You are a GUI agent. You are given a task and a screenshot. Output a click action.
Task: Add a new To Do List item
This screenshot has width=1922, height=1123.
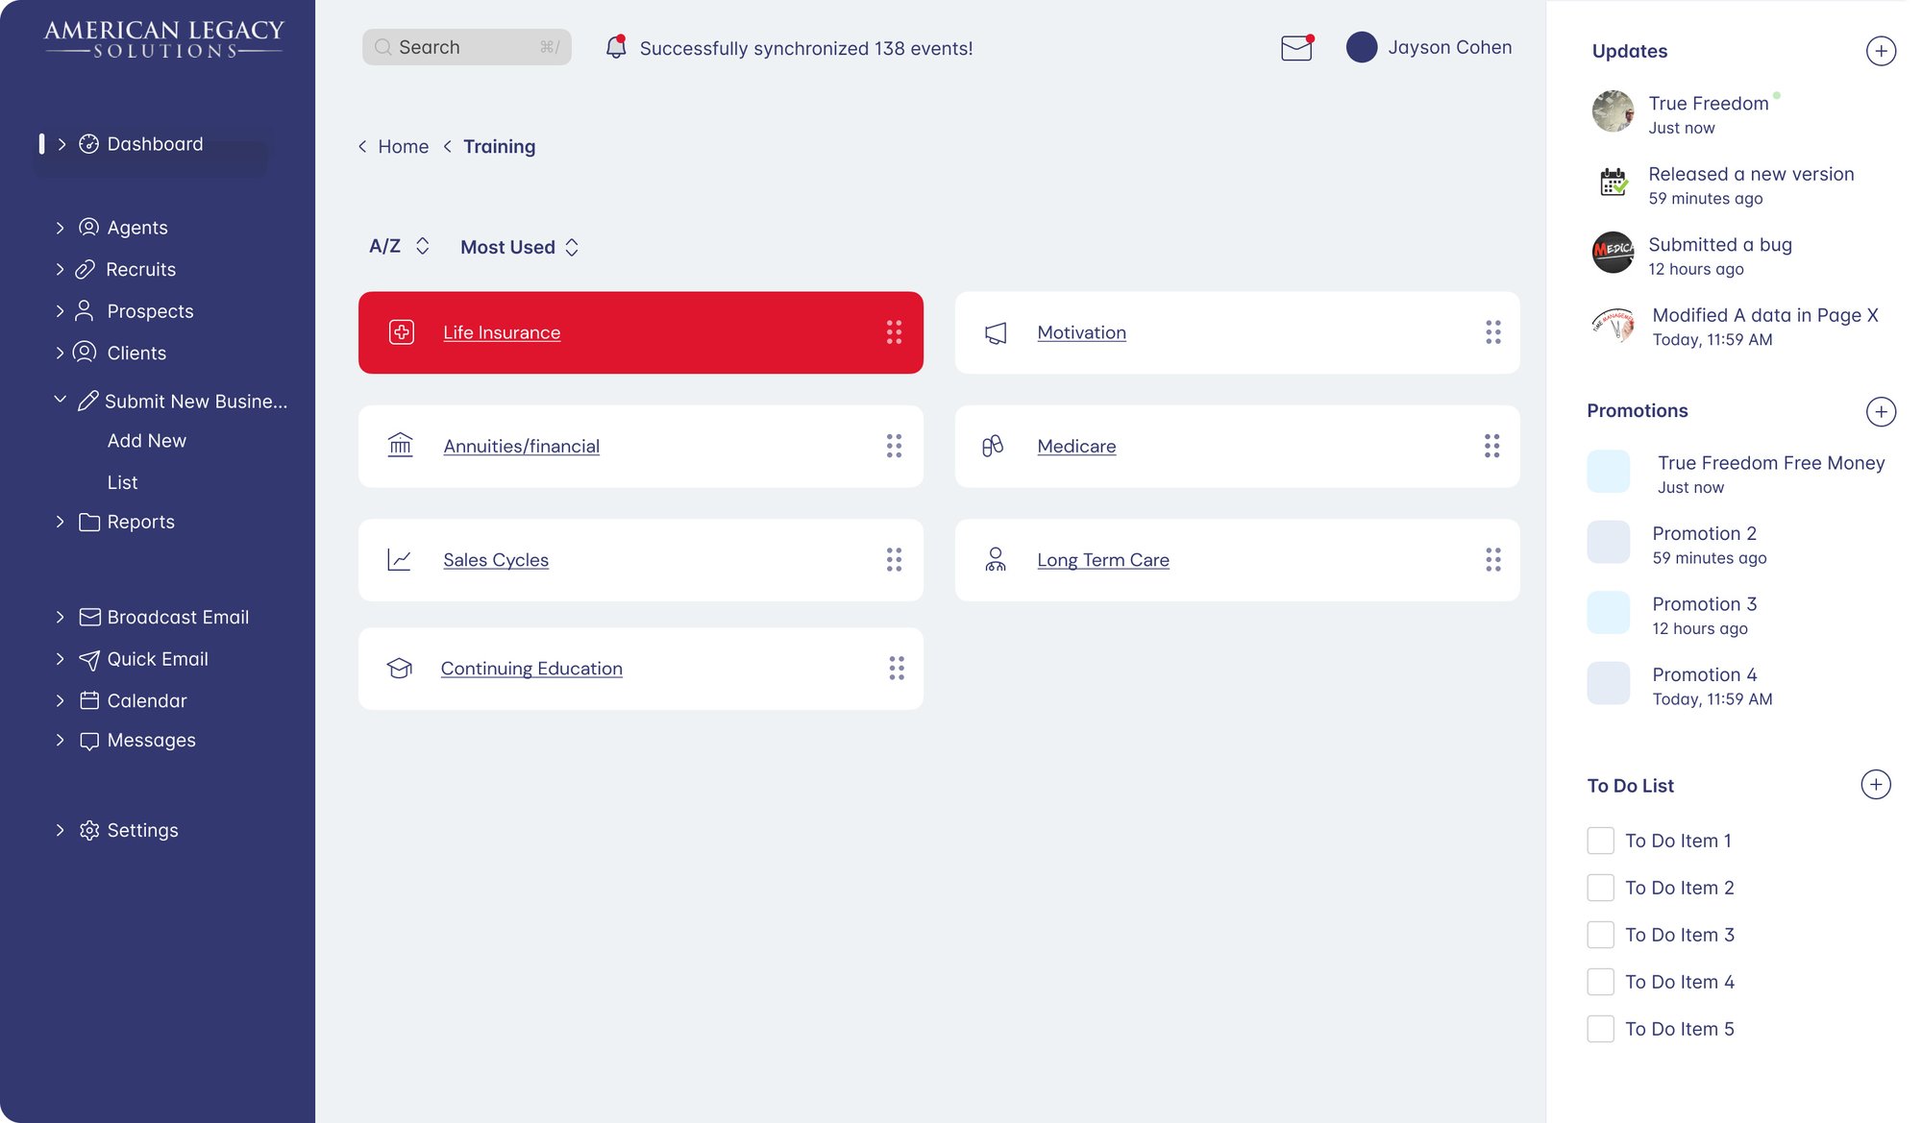tap(1876, 785)
